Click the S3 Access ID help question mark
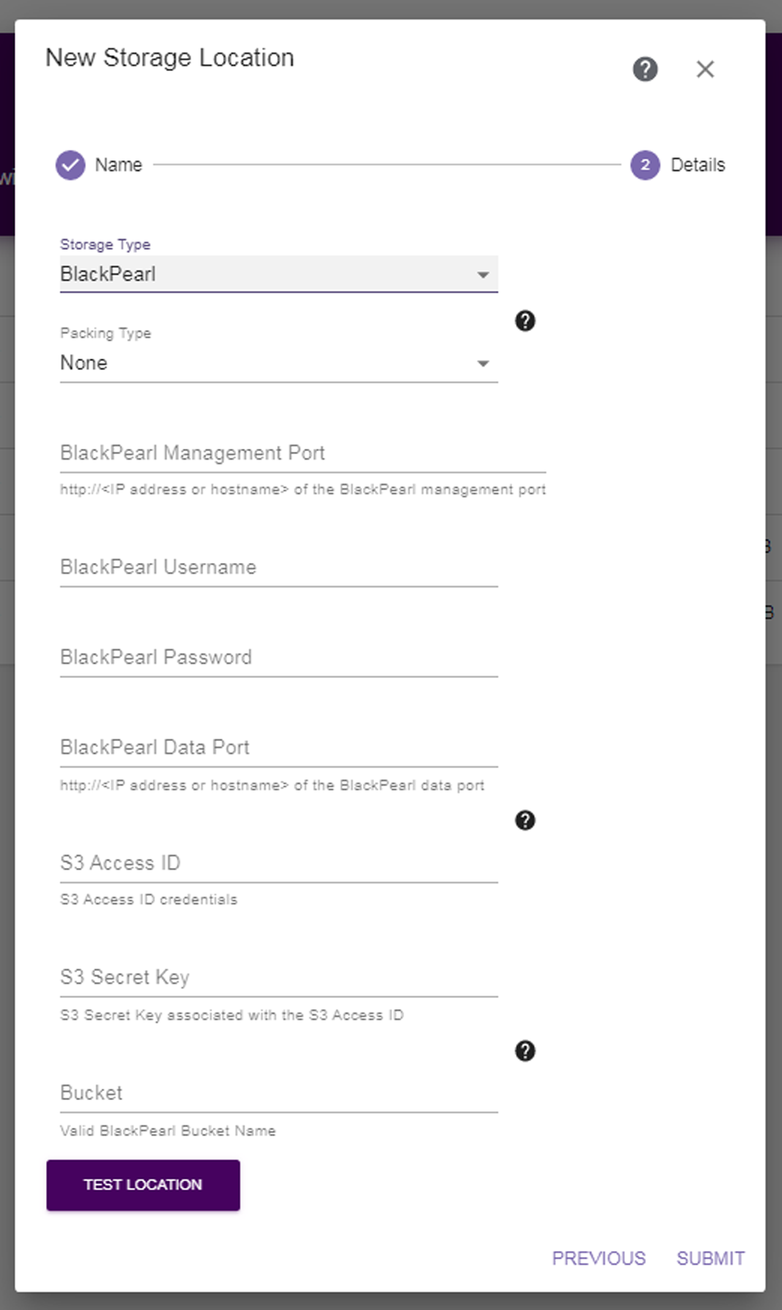This screenshot has width=782, height=1310. tap(525, 820)
